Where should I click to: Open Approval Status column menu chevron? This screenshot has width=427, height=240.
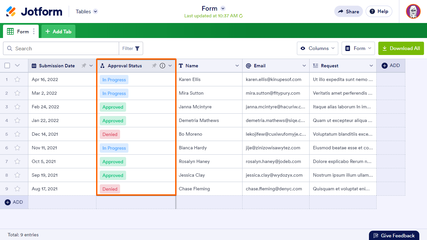click(x=170, y=66)
